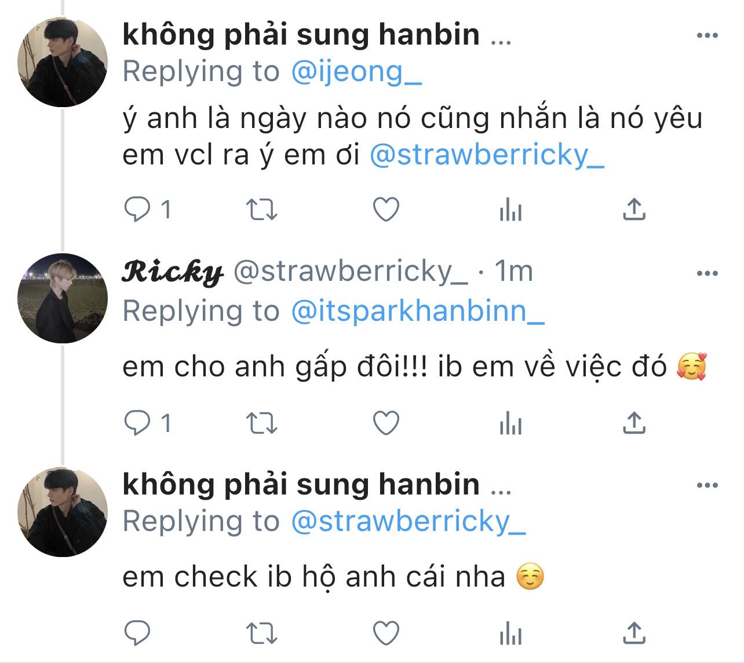Screen dimensions: 744x663
Task: Open more options for the last tweet
Action: 707,485
